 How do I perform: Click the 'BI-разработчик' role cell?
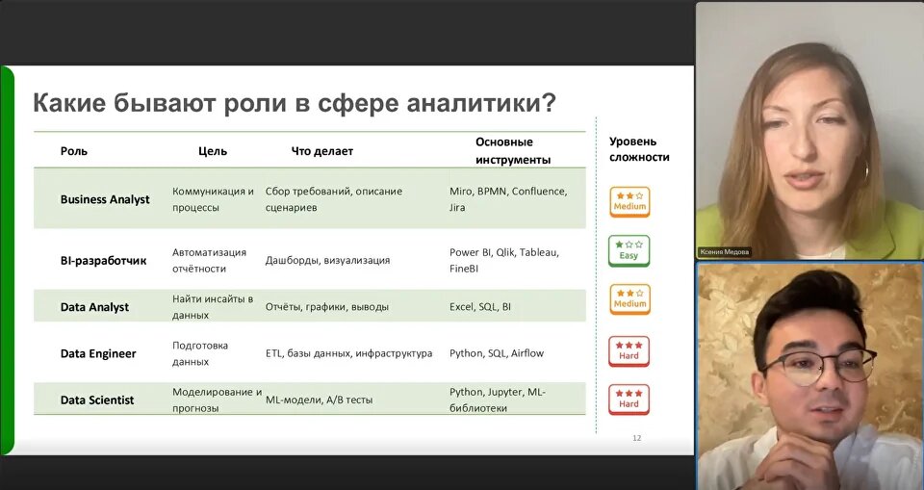[103, 261]
